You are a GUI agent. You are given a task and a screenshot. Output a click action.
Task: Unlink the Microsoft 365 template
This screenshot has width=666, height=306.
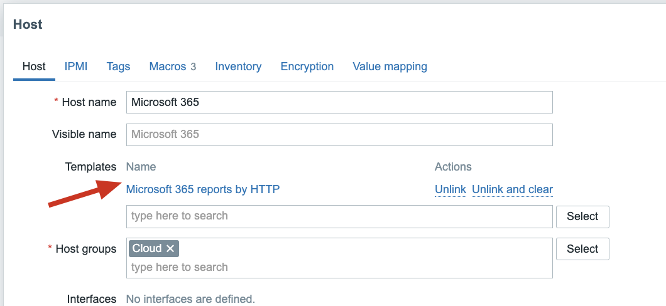[x=450, y=189]
